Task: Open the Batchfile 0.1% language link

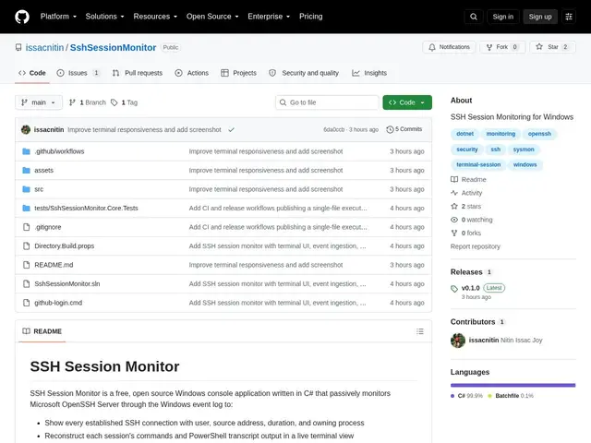Action: 511,396
